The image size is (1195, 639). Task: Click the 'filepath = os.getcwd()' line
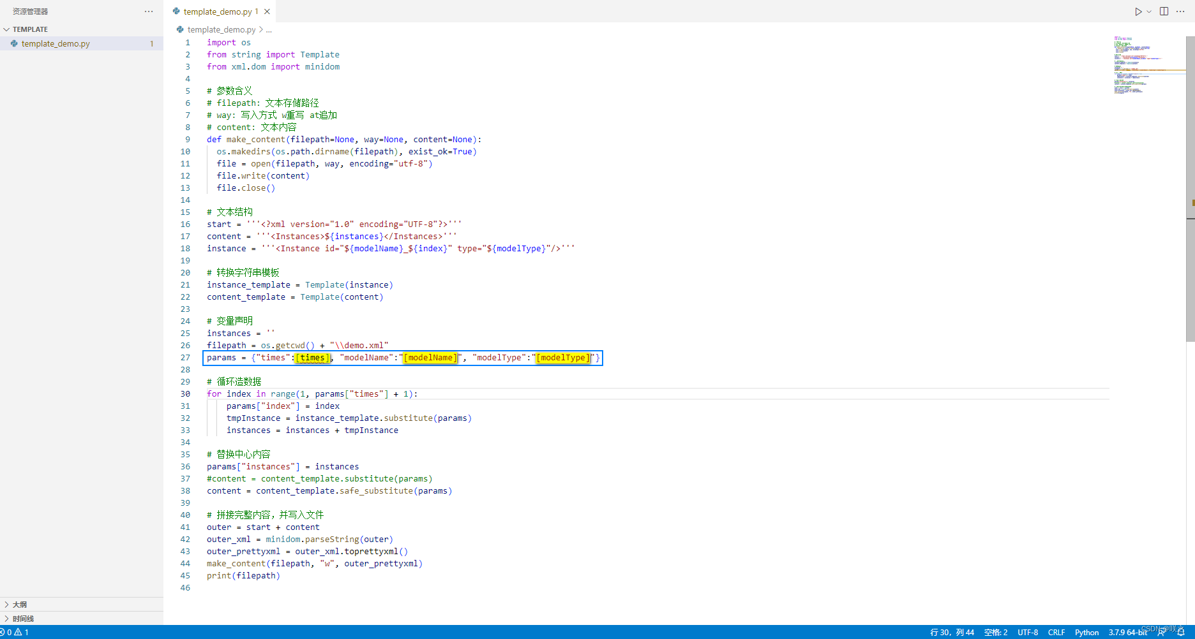point(297,345)
